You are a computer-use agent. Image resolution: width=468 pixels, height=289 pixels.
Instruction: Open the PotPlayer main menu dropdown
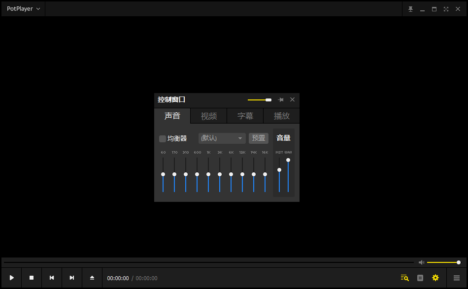pos(23,9)
